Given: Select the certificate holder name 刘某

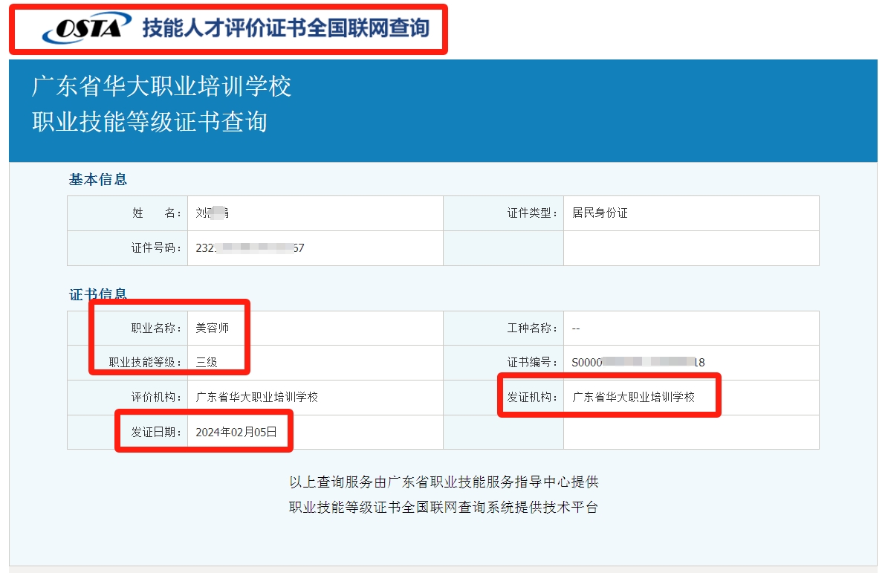Looking at the screenshot, I should 212,213.
